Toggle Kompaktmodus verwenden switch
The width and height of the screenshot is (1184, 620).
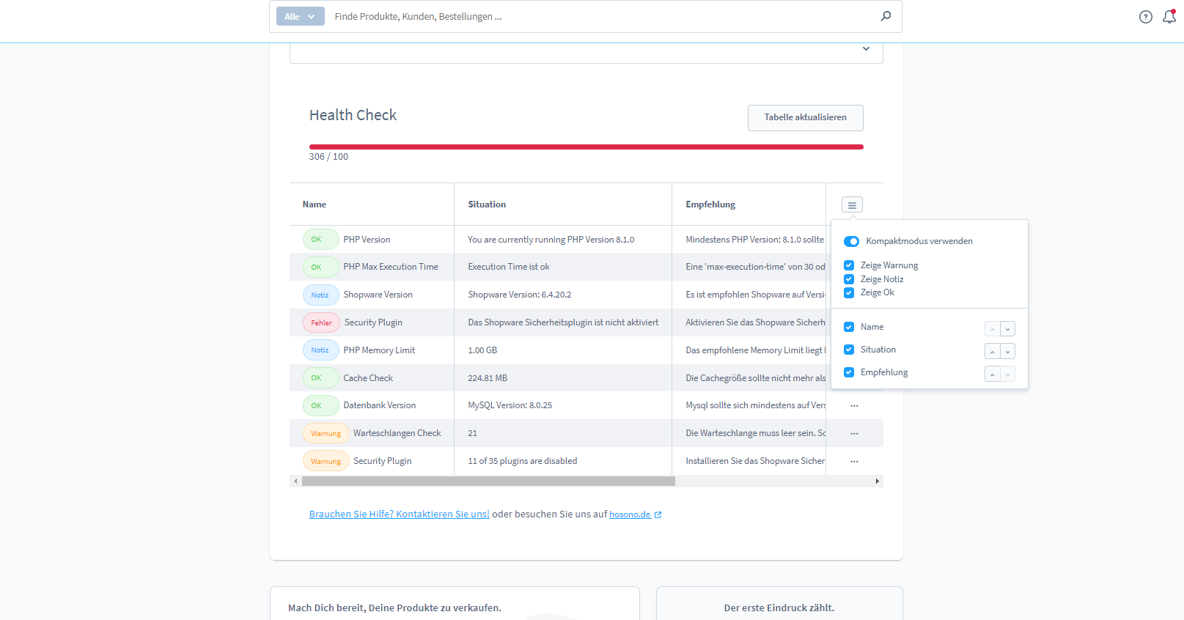851,241
